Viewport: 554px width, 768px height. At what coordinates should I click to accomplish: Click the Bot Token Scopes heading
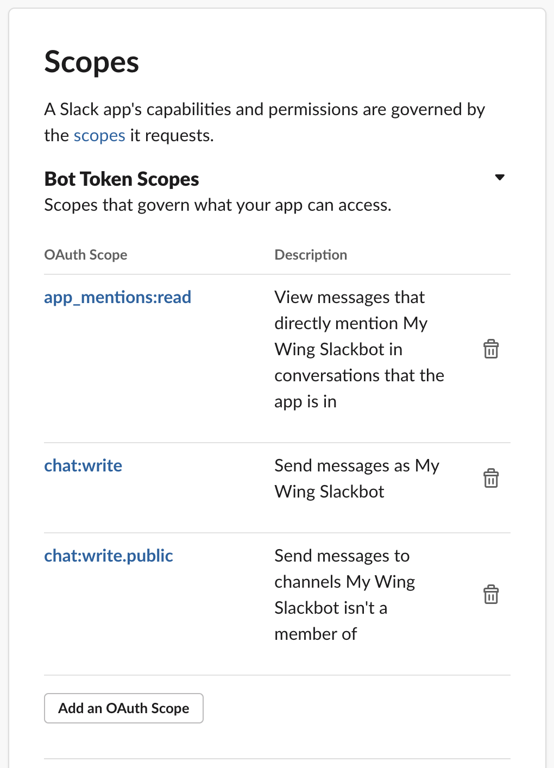coord(121,179)
